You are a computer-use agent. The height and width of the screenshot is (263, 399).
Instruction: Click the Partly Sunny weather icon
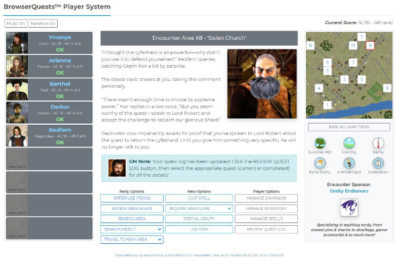tap(320, 163)
